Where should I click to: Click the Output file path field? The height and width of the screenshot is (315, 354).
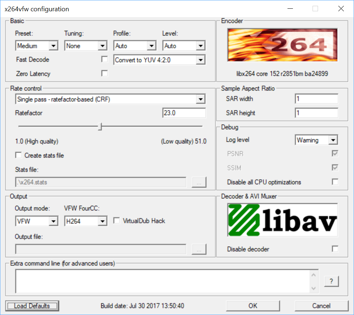click(x=101, y=249)
